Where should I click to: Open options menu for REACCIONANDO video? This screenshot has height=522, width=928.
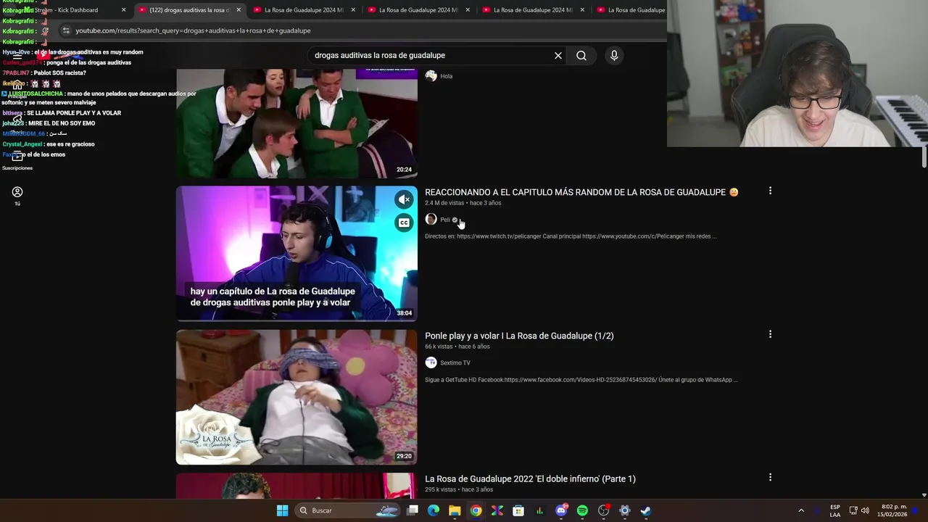click(770, 191)
